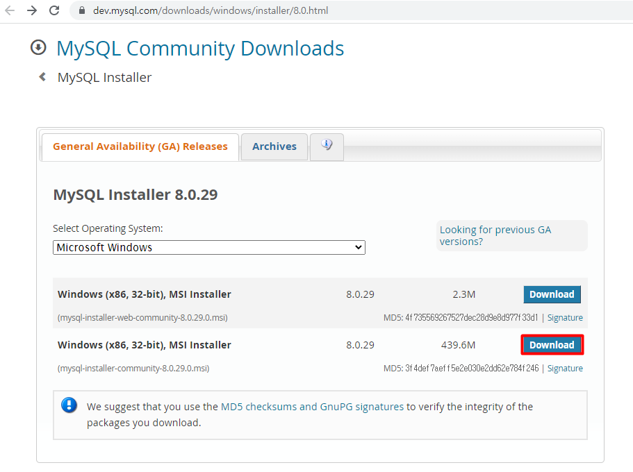Screen dimensions: 633x472
Task: Click the browser forward arrow
Action: (x=32, y=10)
